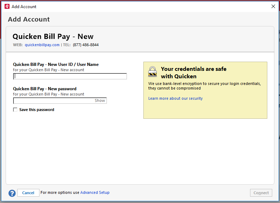Screen dimensions: 280x203
Task: Open help with the blue question mark icon
Action: [12, 193]
